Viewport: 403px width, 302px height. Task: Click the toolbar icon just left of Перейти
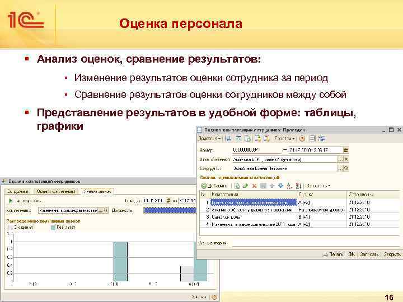click(x=266, y=139)
